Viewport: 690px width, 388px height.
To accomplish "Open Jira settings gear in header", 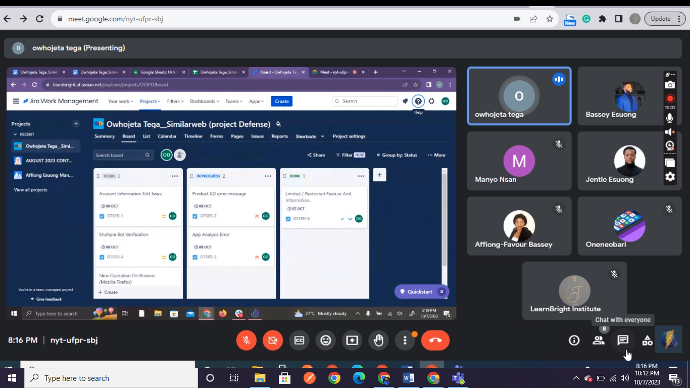I will pos(431,101).
